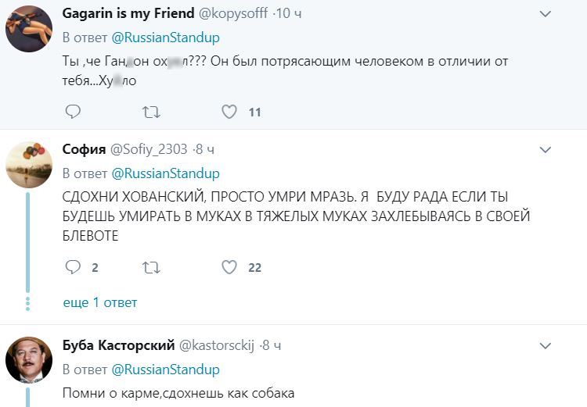
Task: Open Буба Касторский's profile photo
Action: coord(29,361)
